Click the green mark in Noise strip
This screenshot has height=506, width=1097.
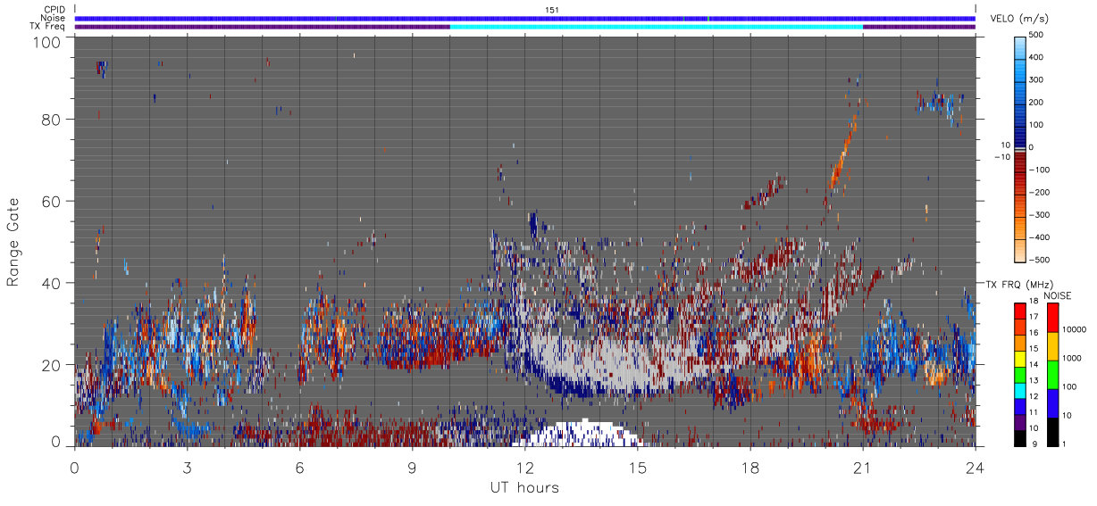click(708, 18)
